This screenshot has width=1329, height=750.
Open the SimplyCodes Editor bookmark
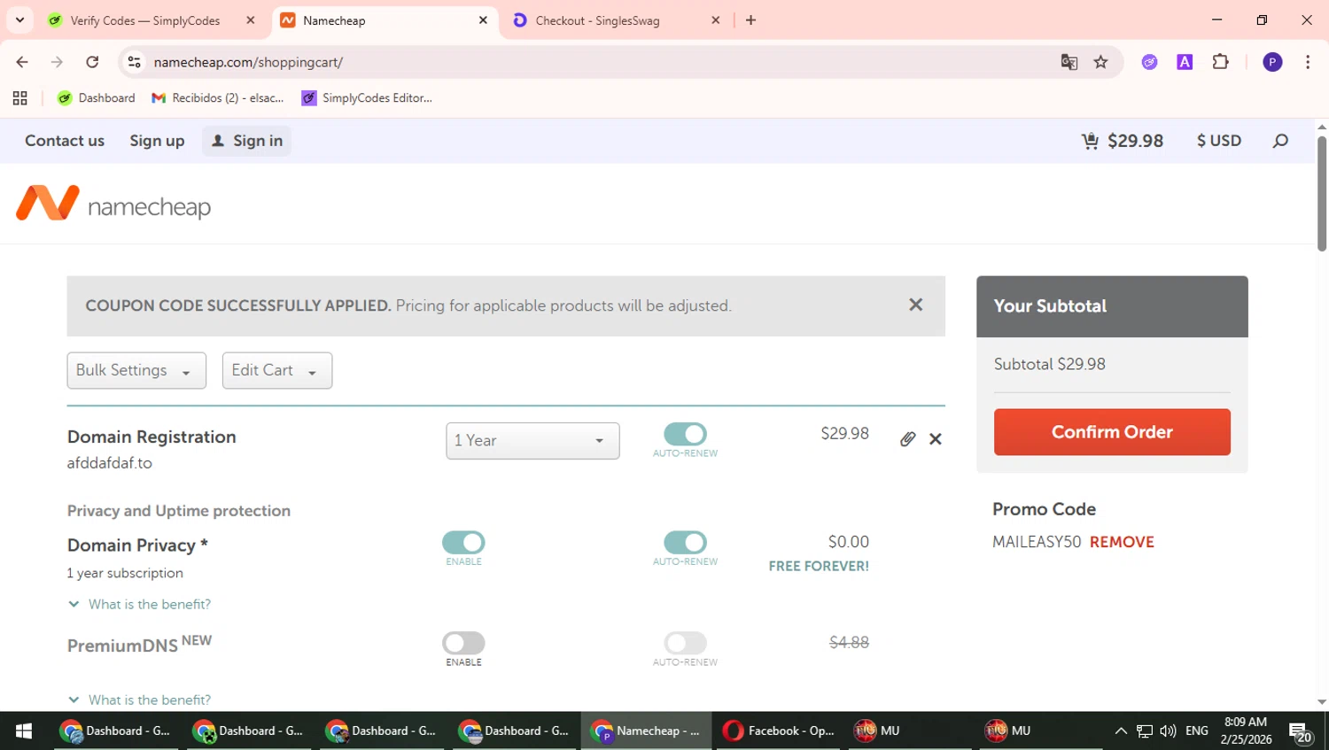pyautogui.click(x=367, y=98)
